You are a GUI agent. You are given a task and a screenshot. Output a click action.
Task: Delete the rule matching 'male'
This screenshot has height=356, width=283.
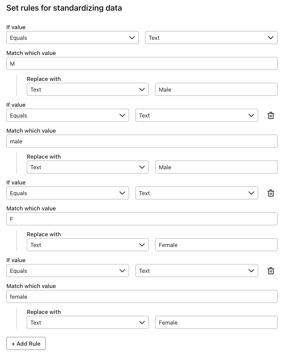pos(271,116)
